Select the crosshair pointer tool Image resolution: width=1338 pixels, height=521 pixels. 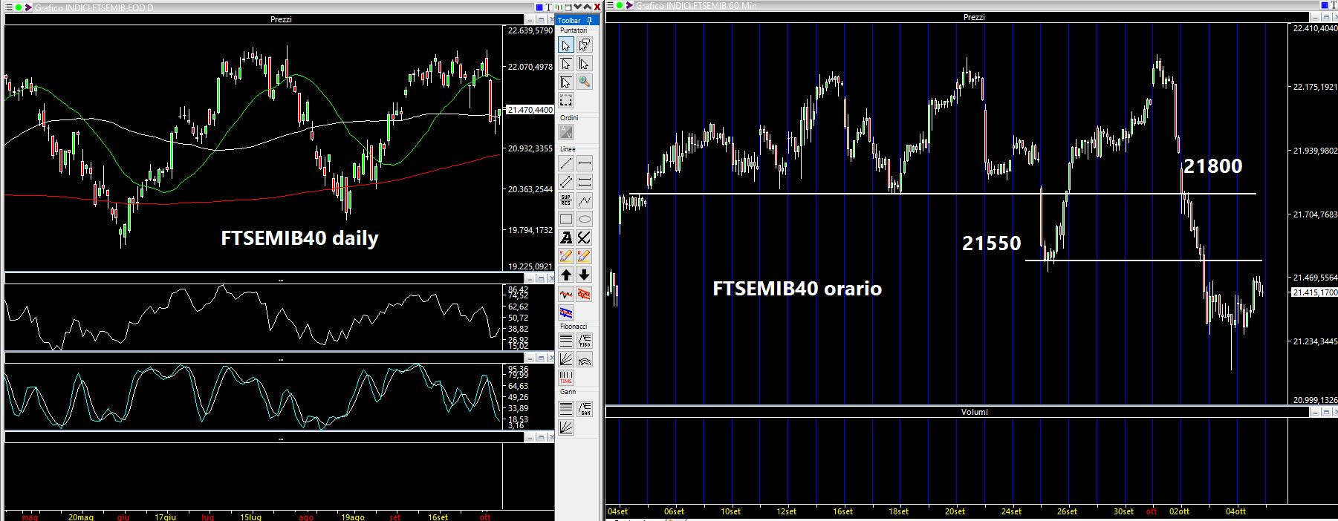[566, 82]
